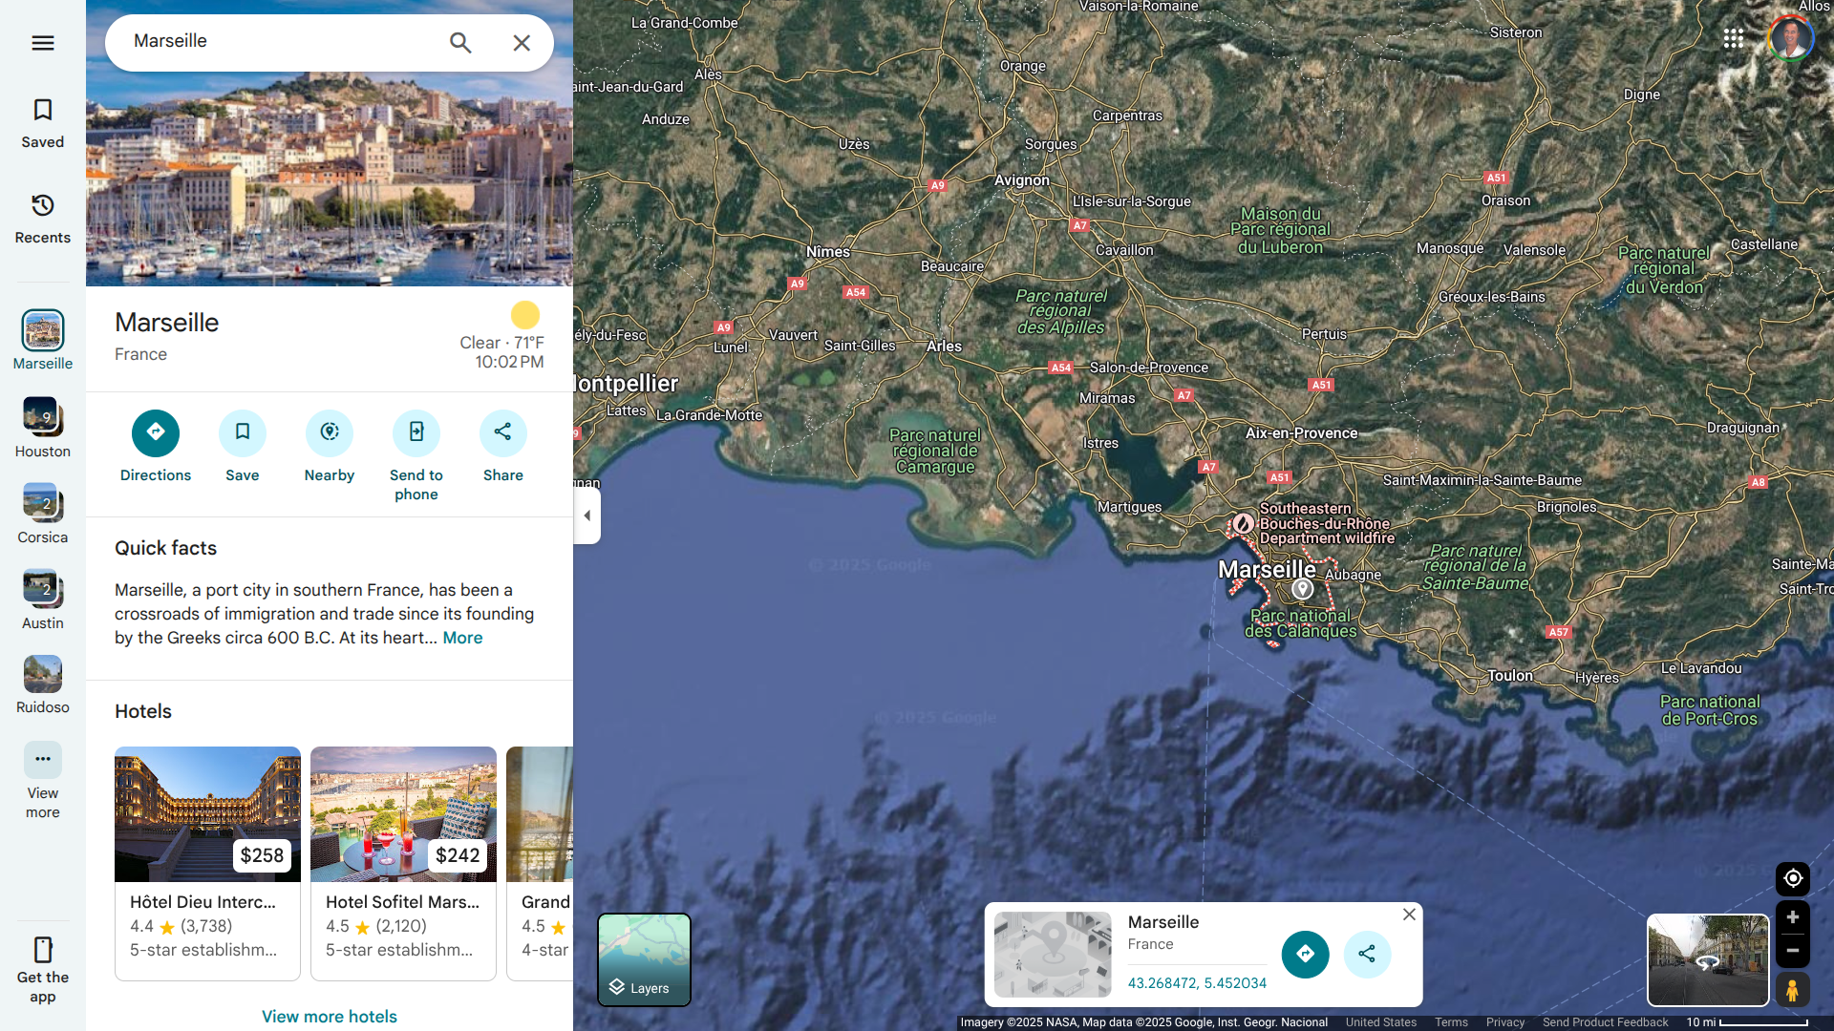
Task: Share Marseille via the Share icon
Action: tap(502, 433)
